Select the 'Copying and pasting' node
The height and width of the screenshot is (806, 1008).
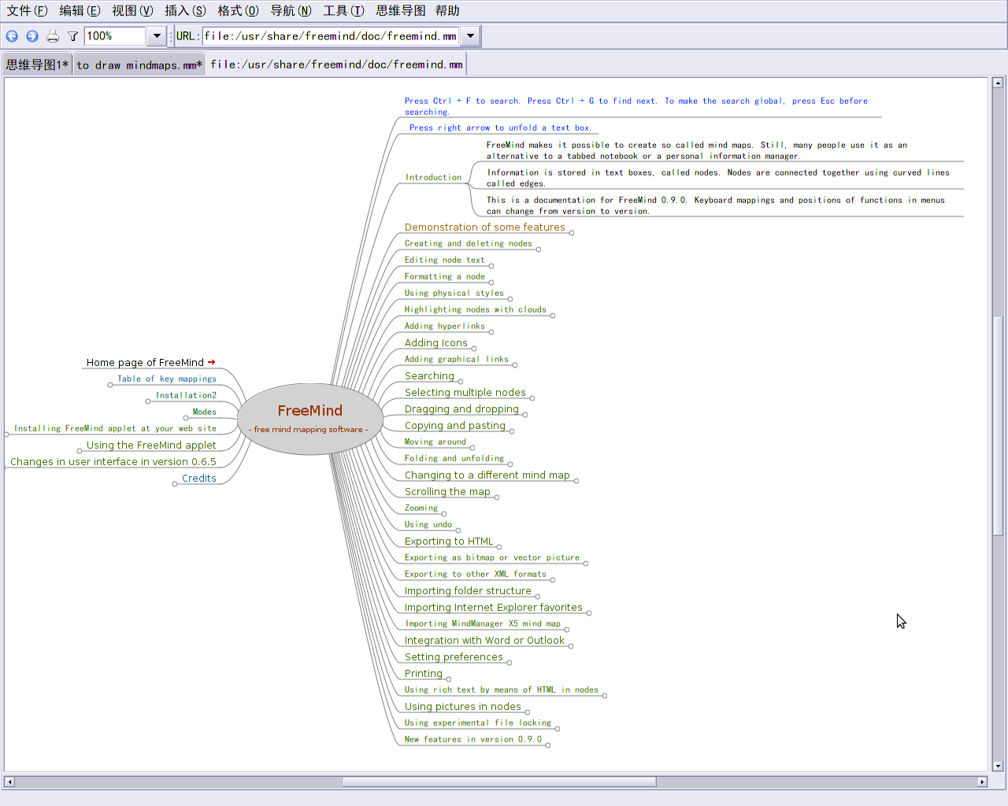coord(455,426)
